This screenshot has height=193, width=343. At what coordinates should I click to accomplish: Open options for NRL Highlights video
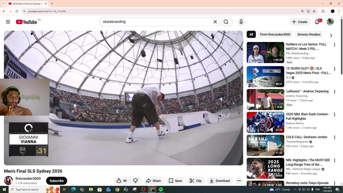pyautogui.click(x=334, y=161)
